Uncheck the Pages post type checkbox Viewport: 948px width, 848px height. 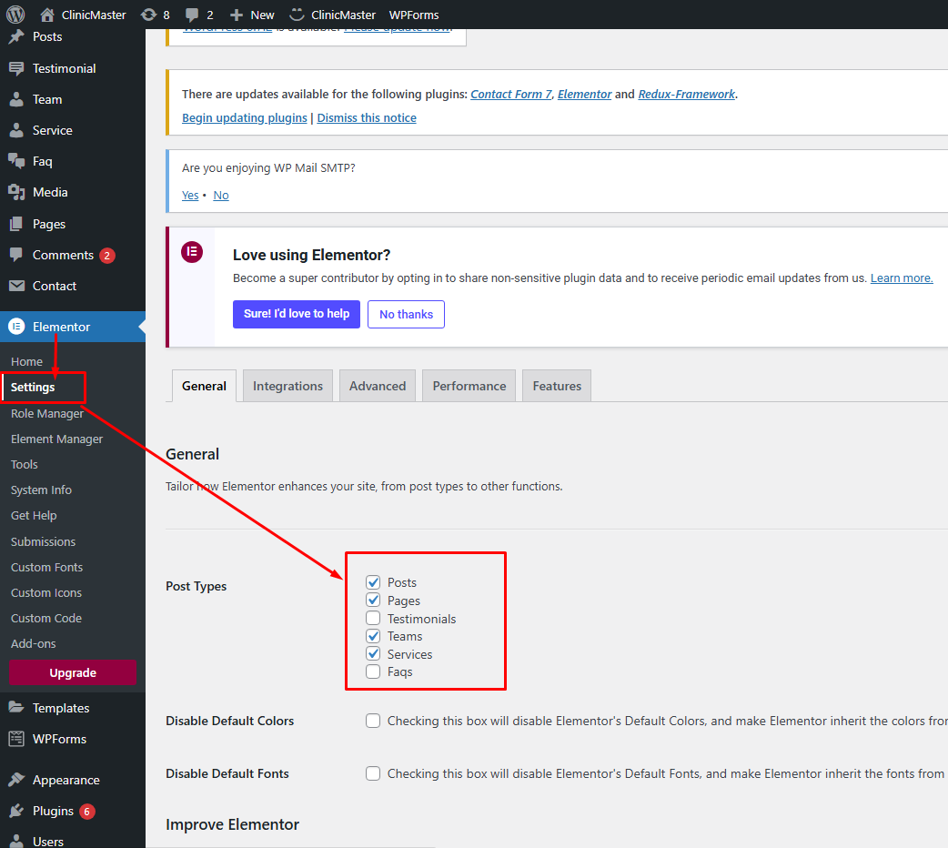[373, 600]
